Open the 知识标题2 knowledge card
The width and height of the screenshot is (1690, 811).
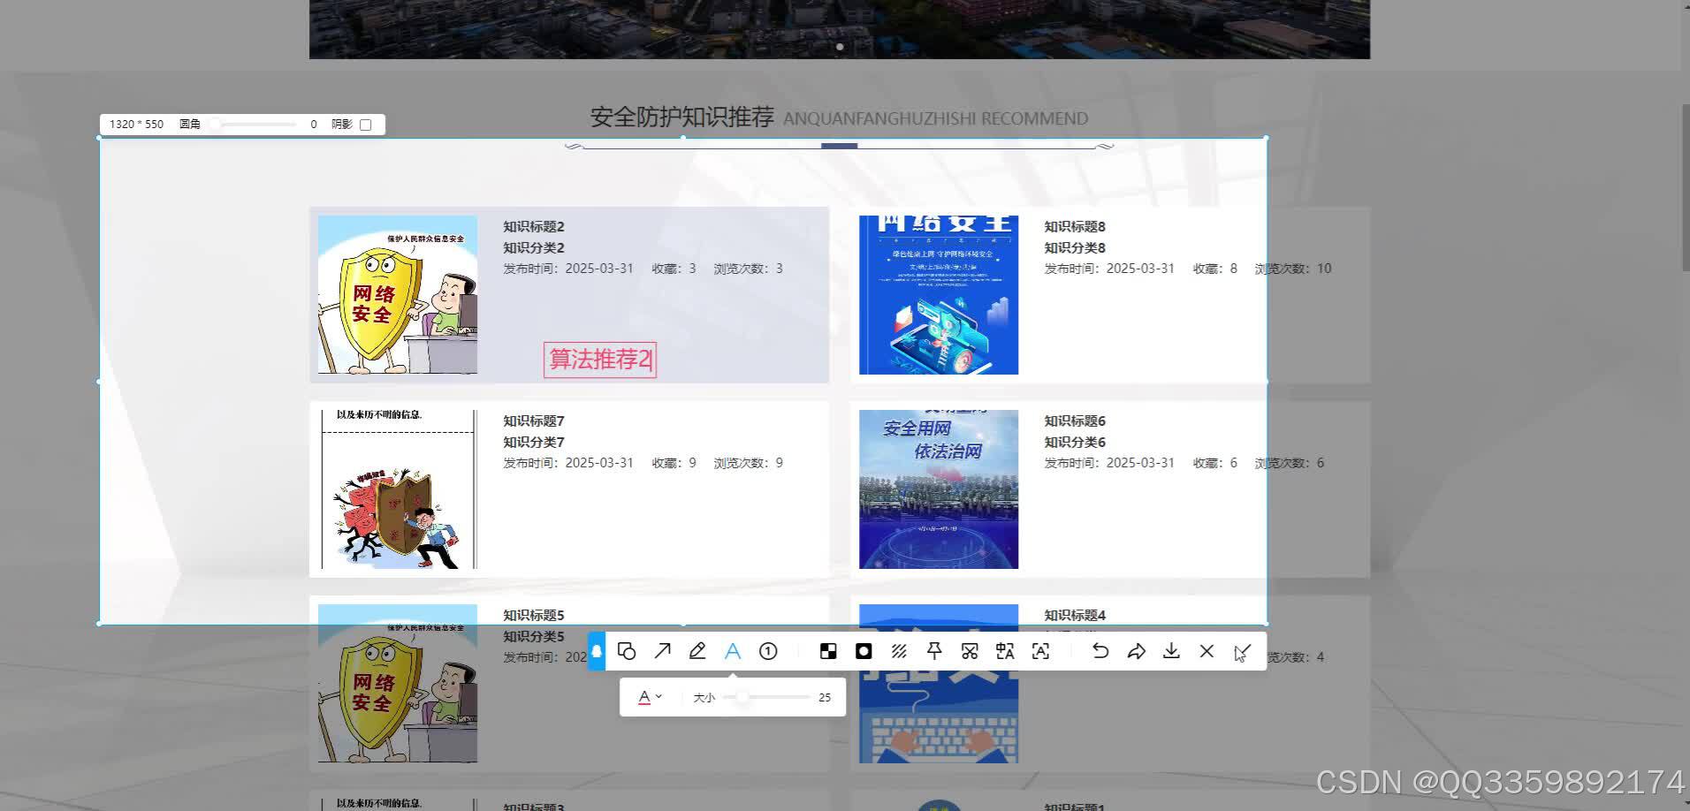click(x=534, y=226)
